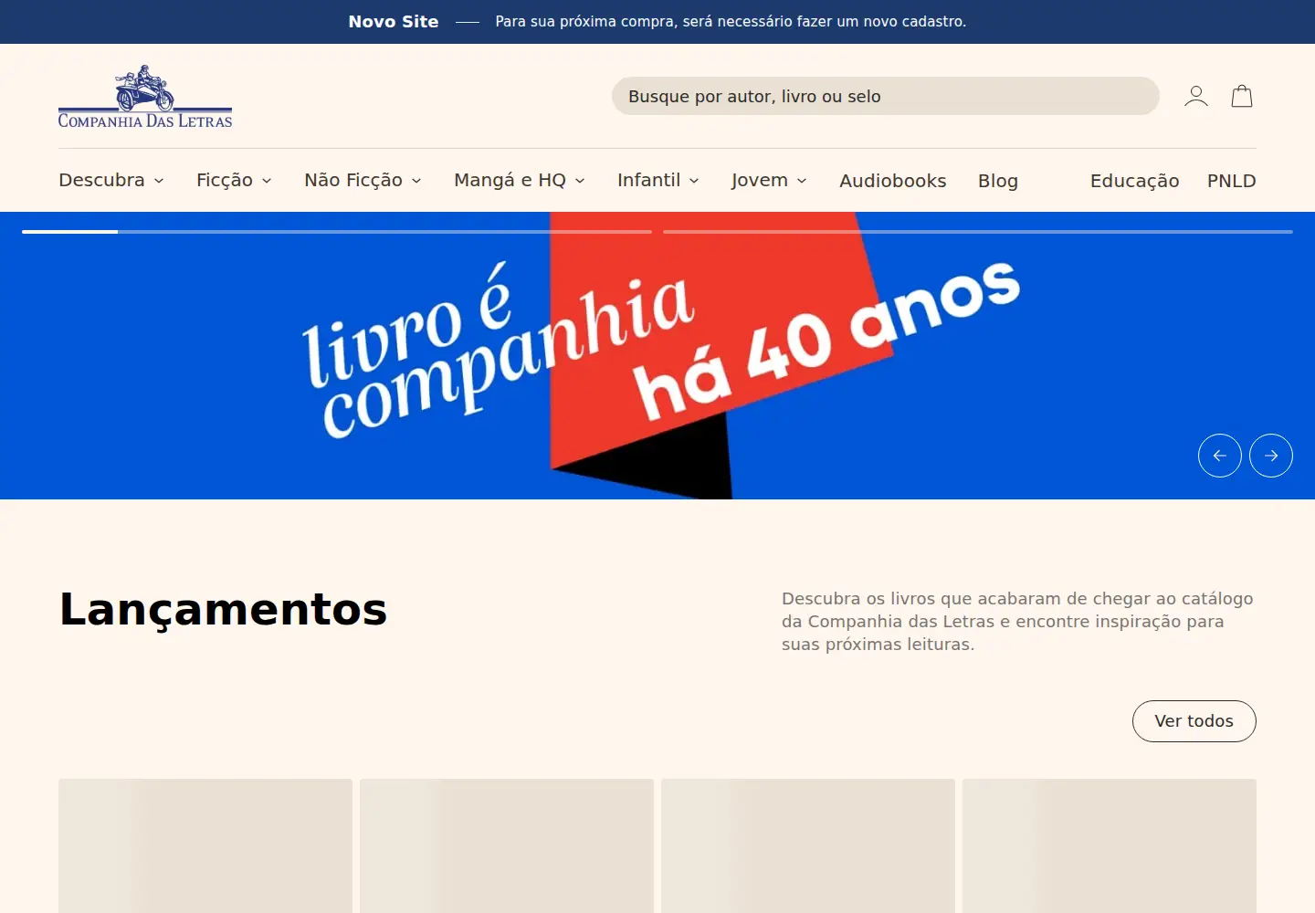Viewport: 1315px width, 913px height.
Task: Click the 40 anos banner image
Action: [657, 356]
